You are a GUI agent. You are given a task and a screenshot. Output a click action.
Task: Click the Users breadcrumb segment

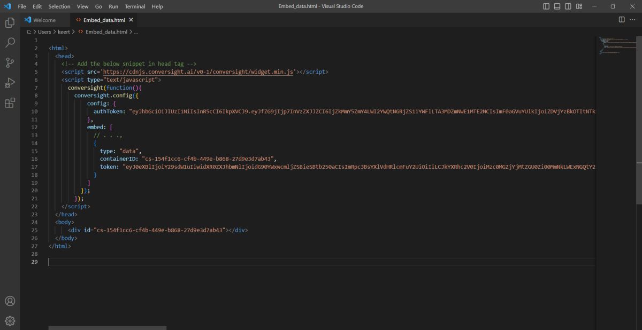(x=44, y=32)
